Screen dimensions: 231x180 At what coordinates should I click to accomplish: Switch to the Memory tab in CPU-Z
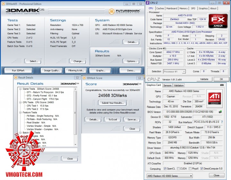coord(184,8)
